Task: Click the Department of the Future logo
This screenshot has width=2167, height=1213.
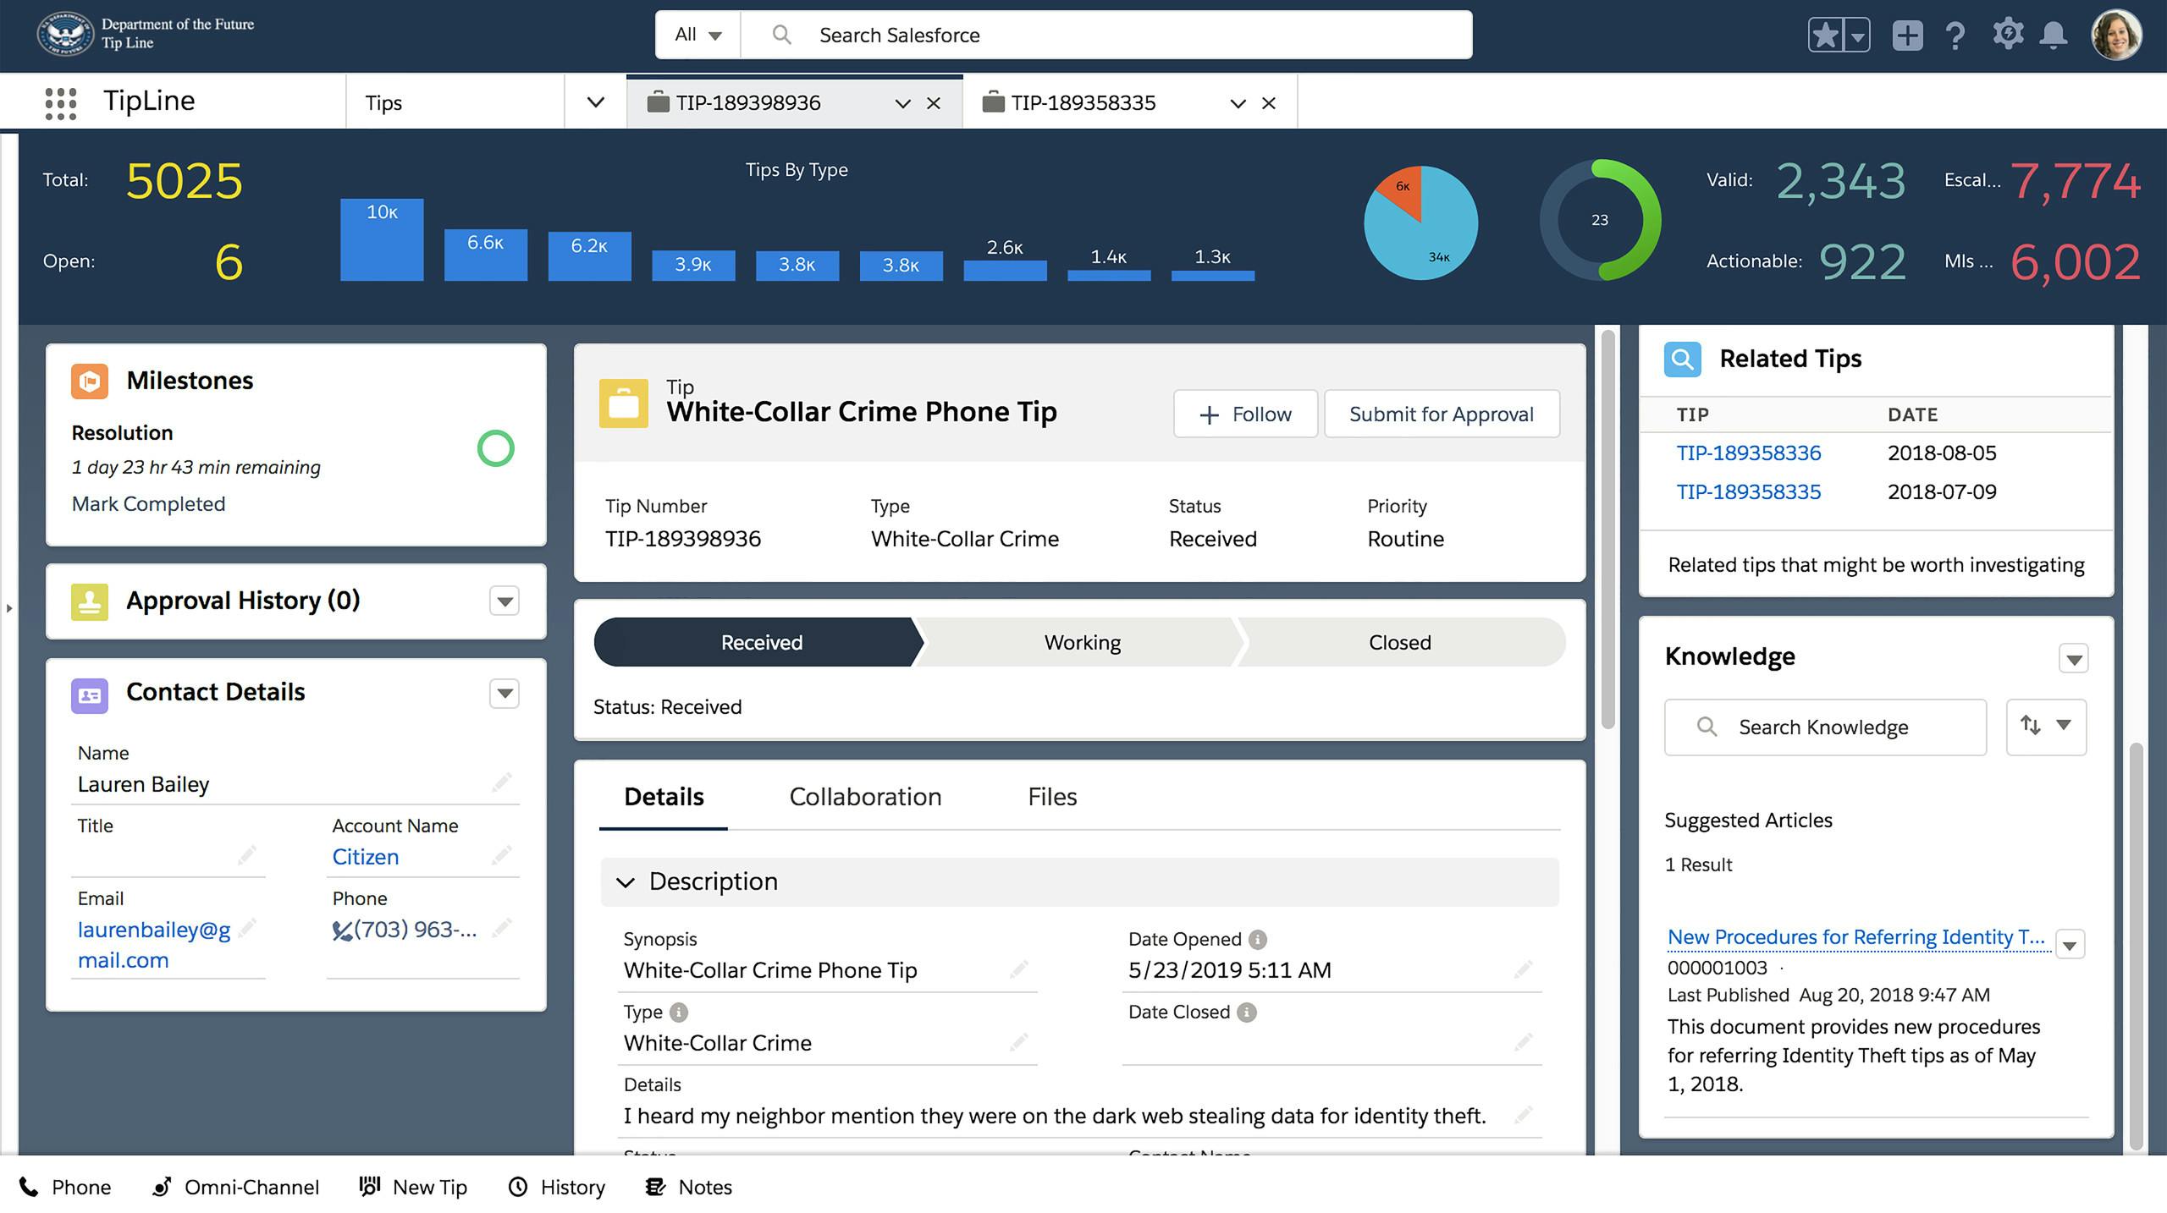Action: [65, 34]
